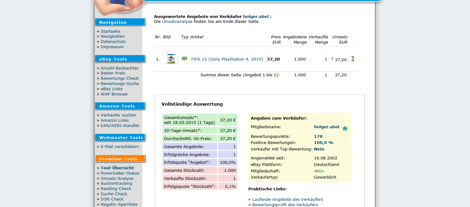Open the FIFA 15 cover thumbnail
The height and width of the screenshot is (207, 470).
[171, 59]
